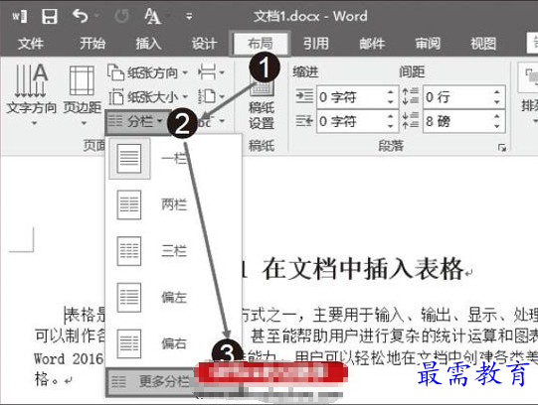Increase left indent with the up spinner
Viewport: 538px width, 405px height.
[390, 92]
